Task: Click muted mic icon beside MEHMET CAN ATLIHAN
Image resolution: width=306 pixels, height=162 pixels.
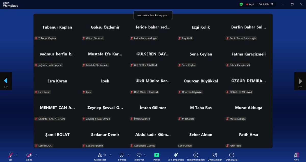Action: pyautogui.click(x=36, y=119)
